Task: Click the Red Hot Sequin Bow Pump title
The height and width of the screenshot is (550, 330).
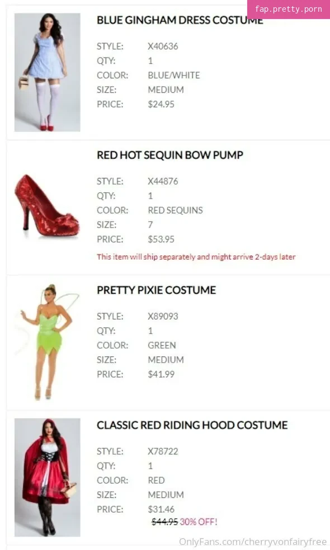Action: [x=170, y=155]
